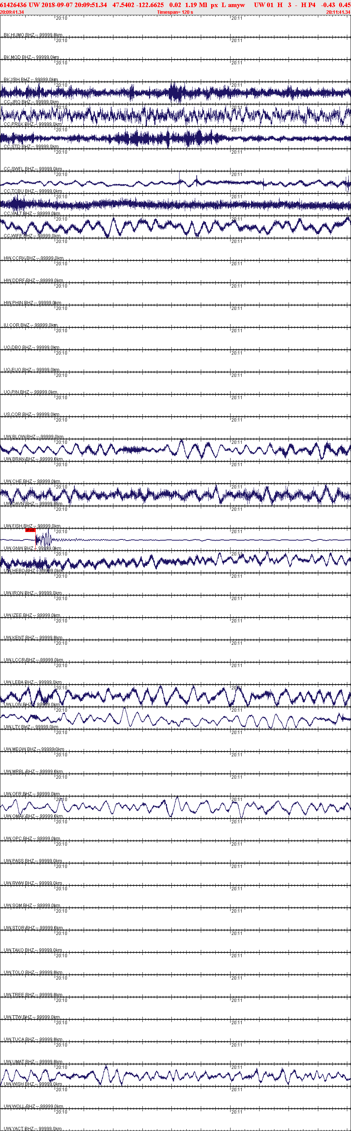The image size is (351, 1131).
Task: Click the start time 20:09:41.34
Action: click(12, 12)
